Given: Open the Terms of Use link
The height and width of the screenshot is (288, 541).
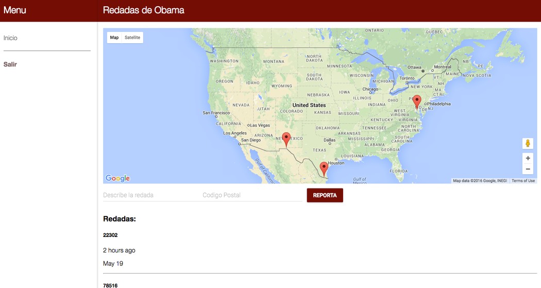Looking at the screenshot, I should 523,181.
